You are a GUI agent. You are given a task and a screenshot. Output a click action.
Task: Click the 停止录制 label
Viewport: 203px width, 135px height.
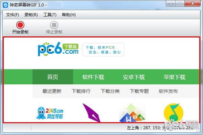54,32
